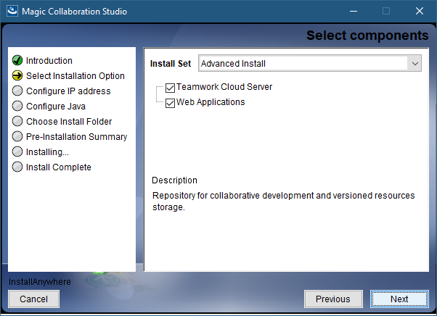This screenshot has width=437, height=316.
Task: Click the Choose Install Folder step circle icon
Action: coord(17,122)
